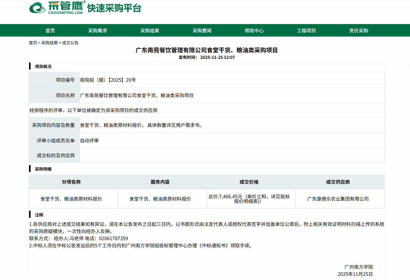This screenshot has width=410, height=280.
Task: Click the 总价:7,466.45元 price cell
Action: 249,199
